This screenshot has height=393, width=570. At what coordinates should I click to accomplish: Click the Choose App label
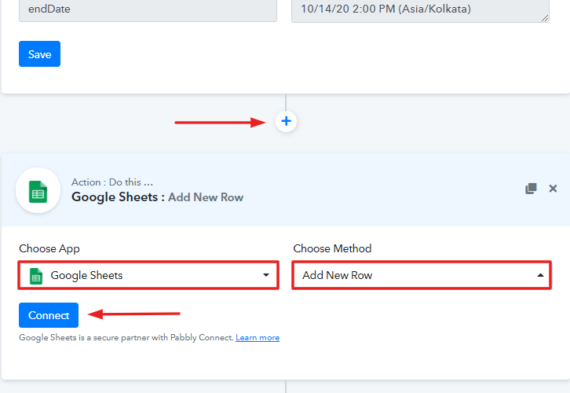(49, 248)
